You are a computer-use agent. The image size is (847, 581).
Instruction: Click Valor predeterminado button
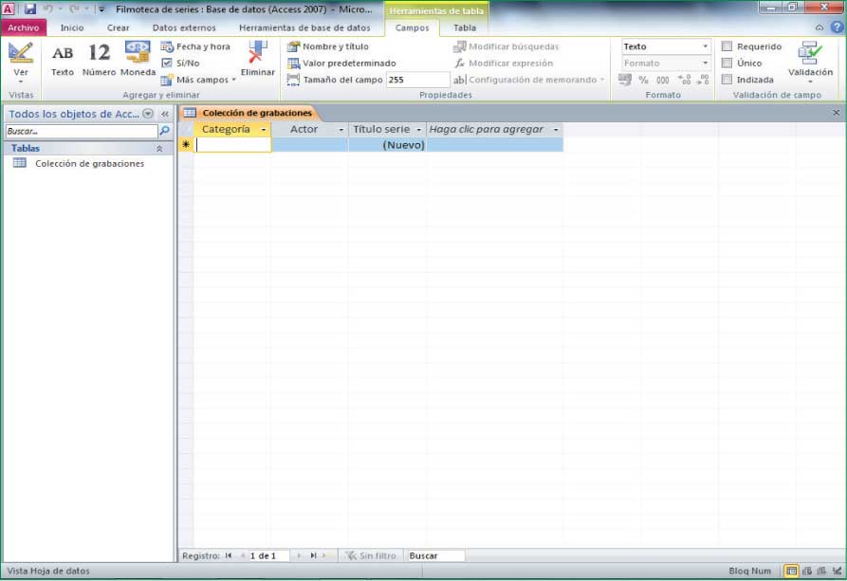pyautogui.click(x=341, y=63)
